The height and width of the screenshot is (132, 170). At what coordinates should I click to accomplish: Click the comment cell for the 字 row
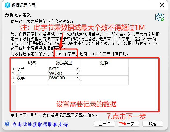[x=104, y=73]
